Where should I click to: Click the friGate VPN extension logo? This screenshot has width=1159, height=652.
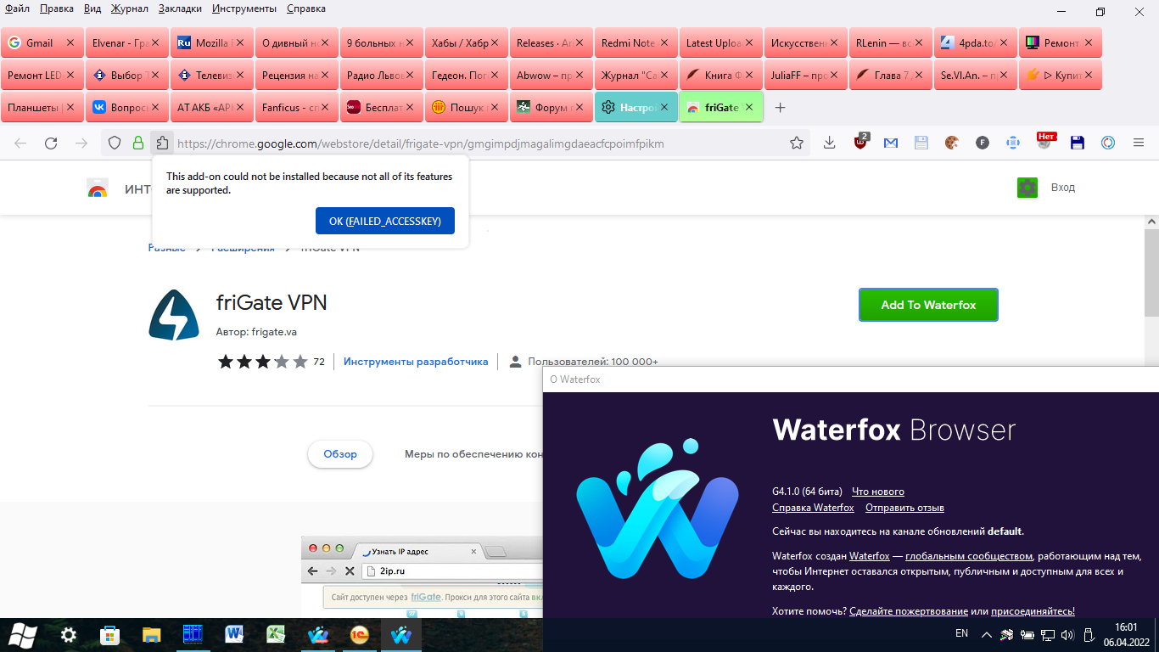[174, 315]
